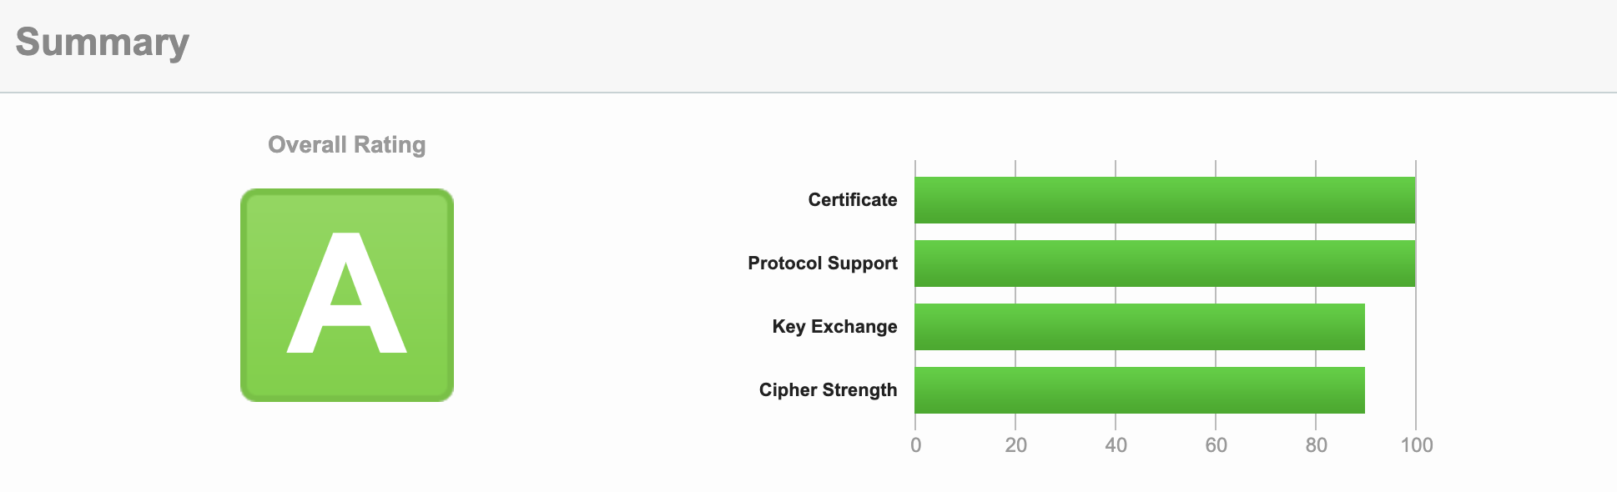Select the Protocol Support chart label

[823, 264]
